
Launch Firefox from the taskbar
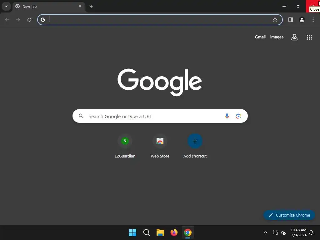[x=174, y=232]
